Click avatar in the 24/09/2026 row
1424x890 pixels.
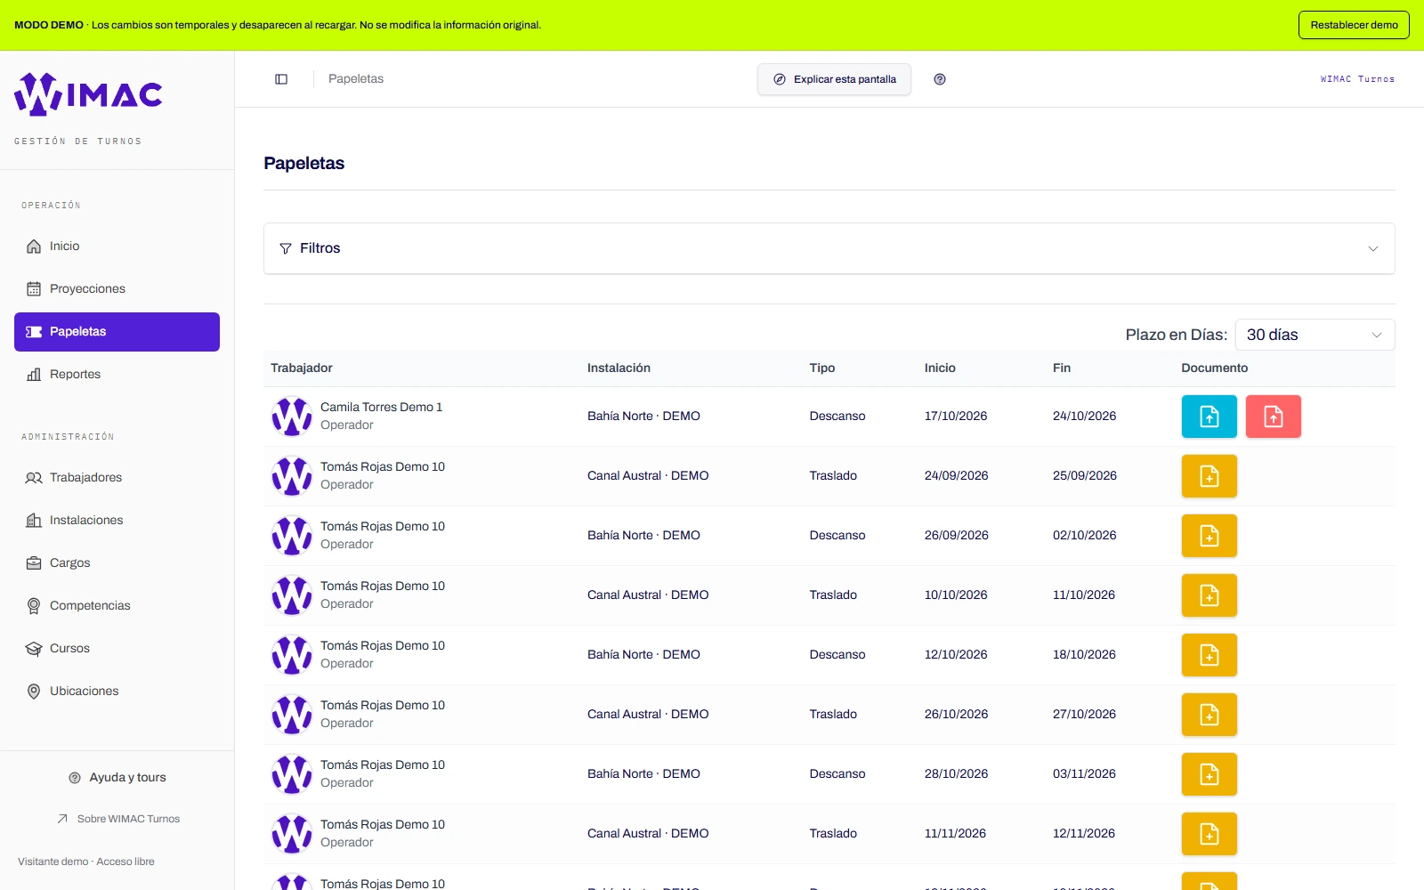(x=292, y=476)
